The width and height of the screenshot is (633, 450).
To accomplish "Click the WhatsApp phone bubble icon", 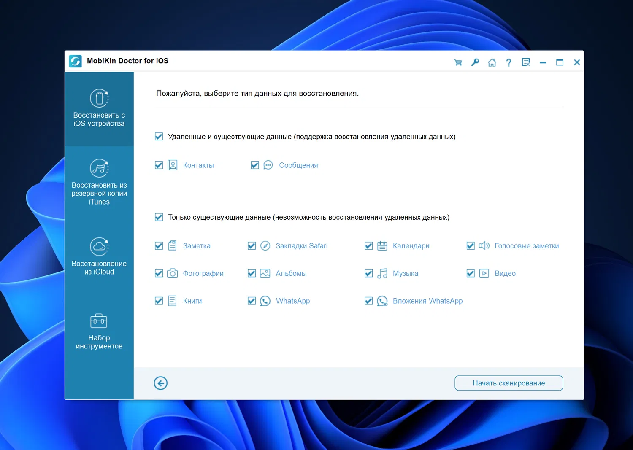I will pos(265,301).
